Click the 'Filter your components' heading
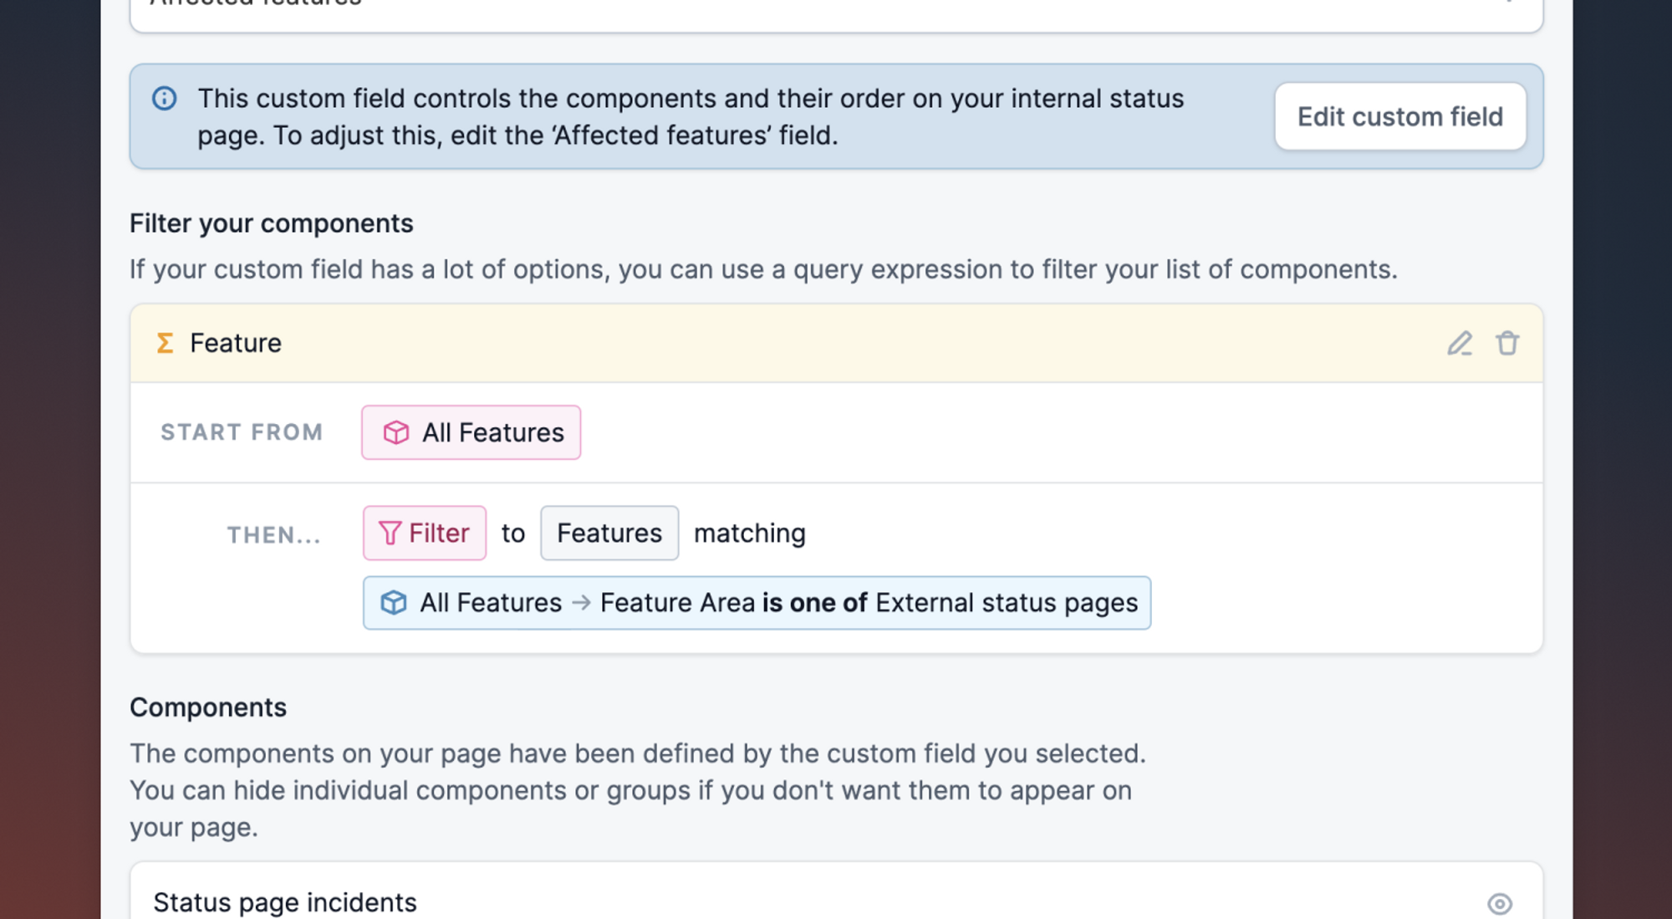 [x=271, y=223]
